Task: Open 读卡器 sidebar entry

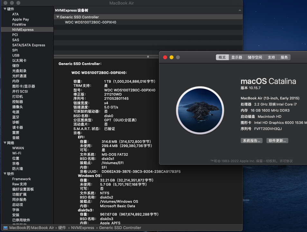Action: pos(17,127)
